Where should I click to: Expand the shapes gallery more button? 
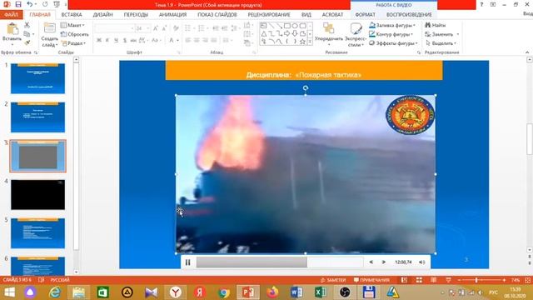pos(310,42)
